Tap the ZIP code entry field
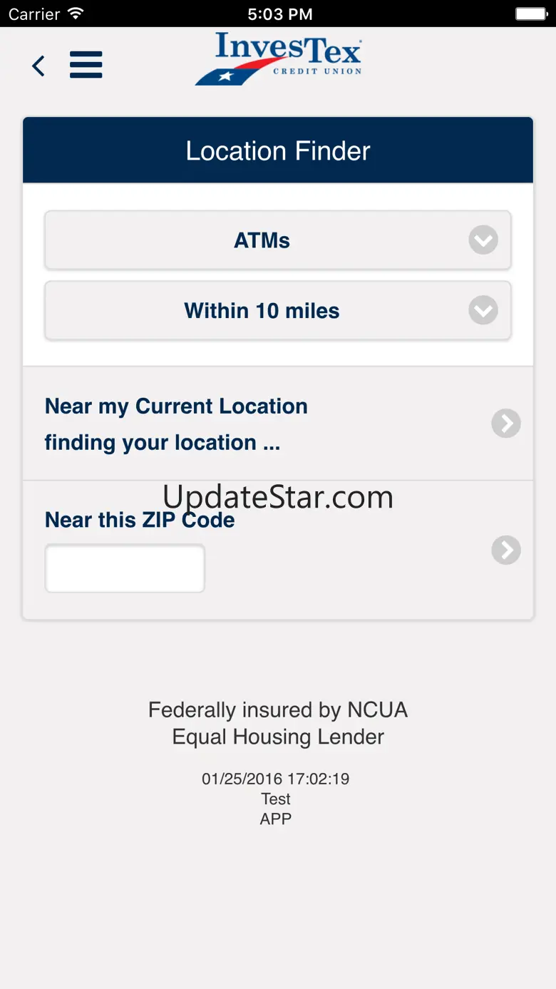 pyautogui.click(x=125, y=568)
